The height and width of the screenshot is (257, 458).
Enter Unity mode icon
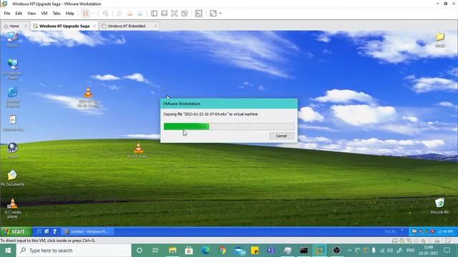(185, 14)
